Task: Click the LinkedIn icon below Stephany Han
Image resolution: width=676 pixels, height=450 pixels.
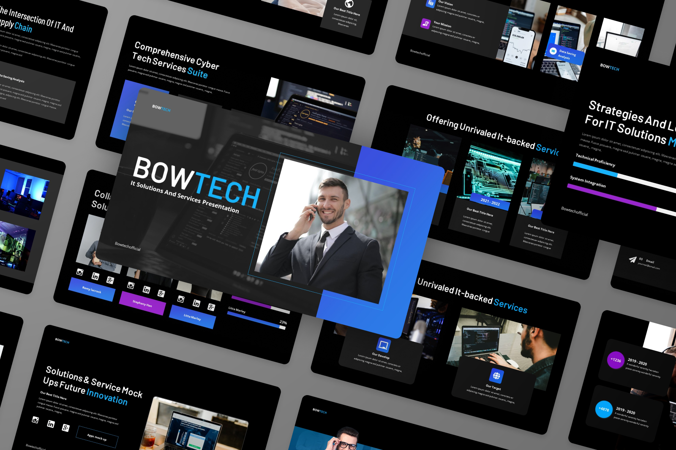Action: point(146,290)
